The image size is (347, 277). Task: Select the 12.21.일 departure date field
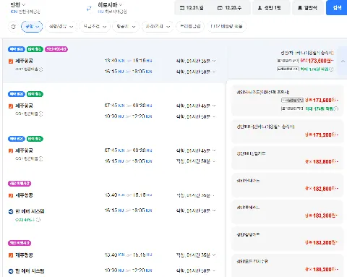(192, 8)
